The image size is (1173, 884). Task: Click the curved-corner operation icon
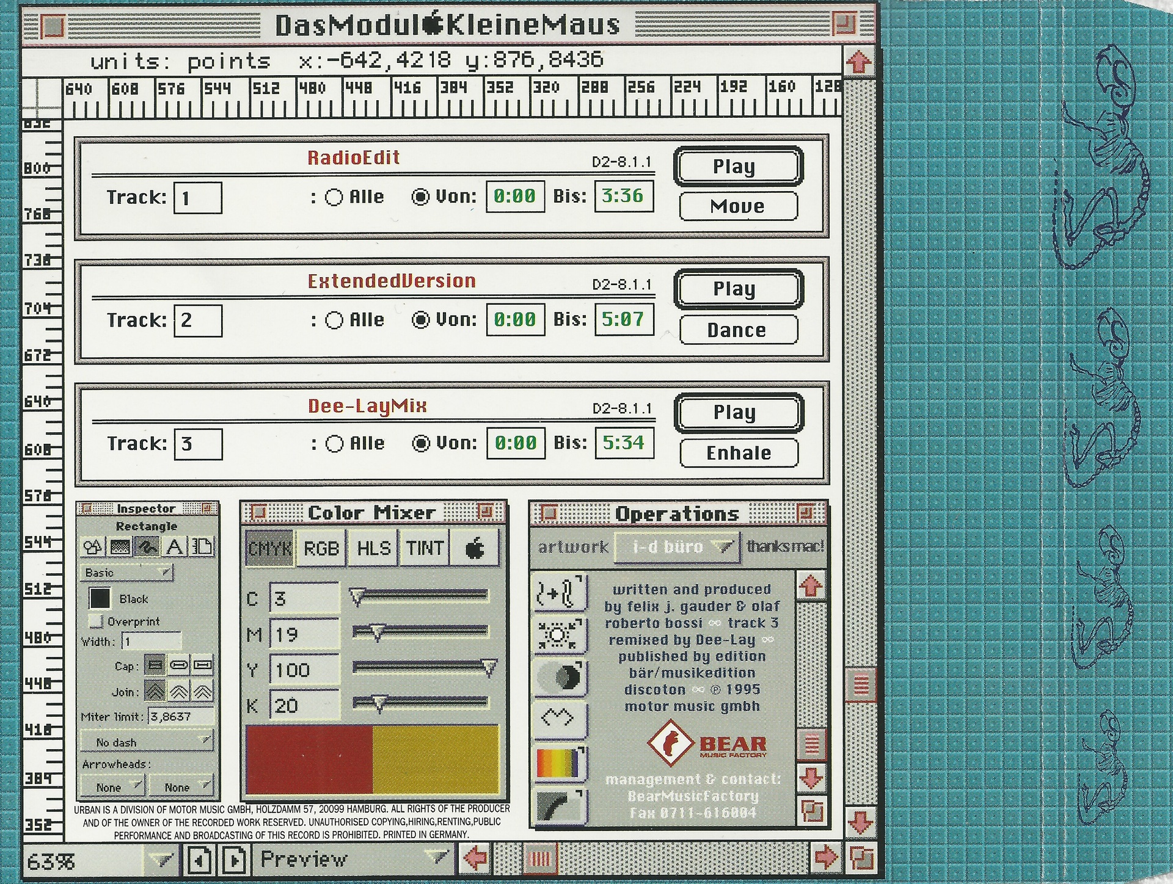(560, 806)
